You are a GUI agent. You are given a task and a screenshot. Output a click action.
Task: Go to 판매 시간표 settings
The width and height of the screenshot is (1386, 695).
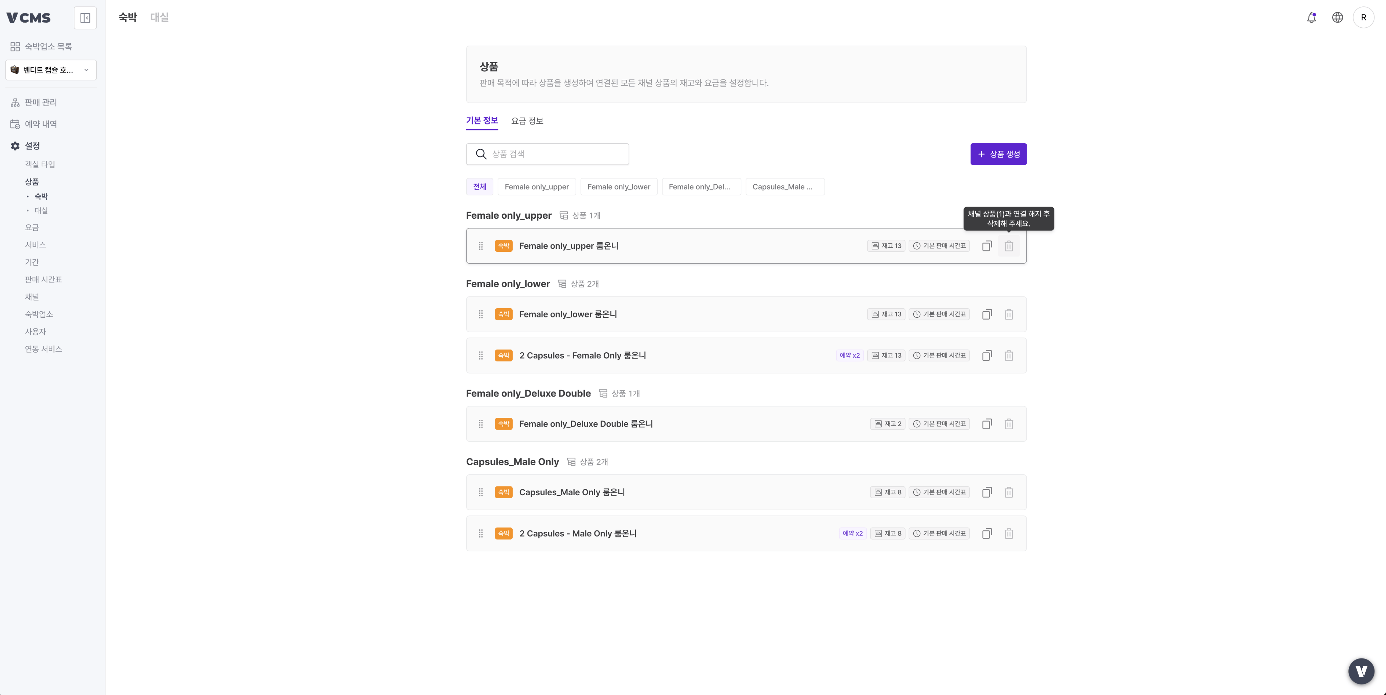pos(44,280)
